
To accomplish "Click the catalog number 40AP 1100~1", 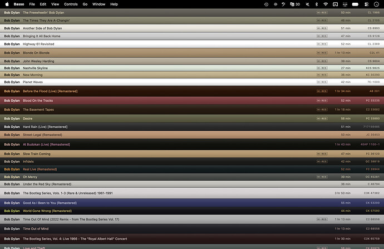I will tap(370, 145).
